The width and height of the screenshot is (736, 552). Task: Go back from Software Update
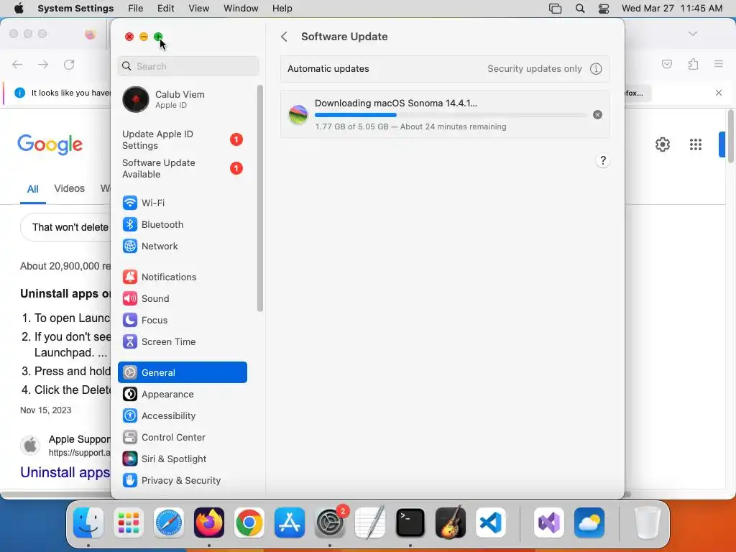[x=284, y=37]
